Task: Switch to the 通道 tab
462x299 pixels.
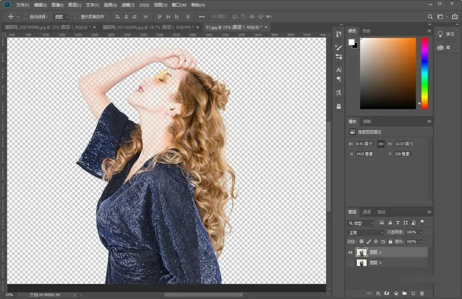Action: pyautogui.click(x=367, y=212)
